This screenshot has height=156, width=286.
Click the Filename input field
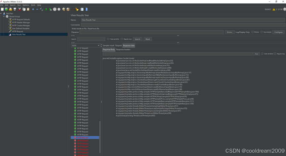(x=151, y=32)
